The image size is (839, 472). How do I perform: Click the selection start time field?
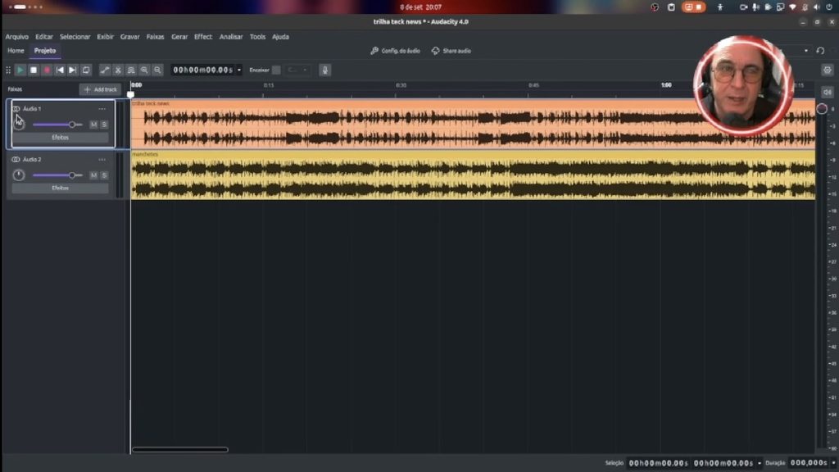click(x=658, y=463)
